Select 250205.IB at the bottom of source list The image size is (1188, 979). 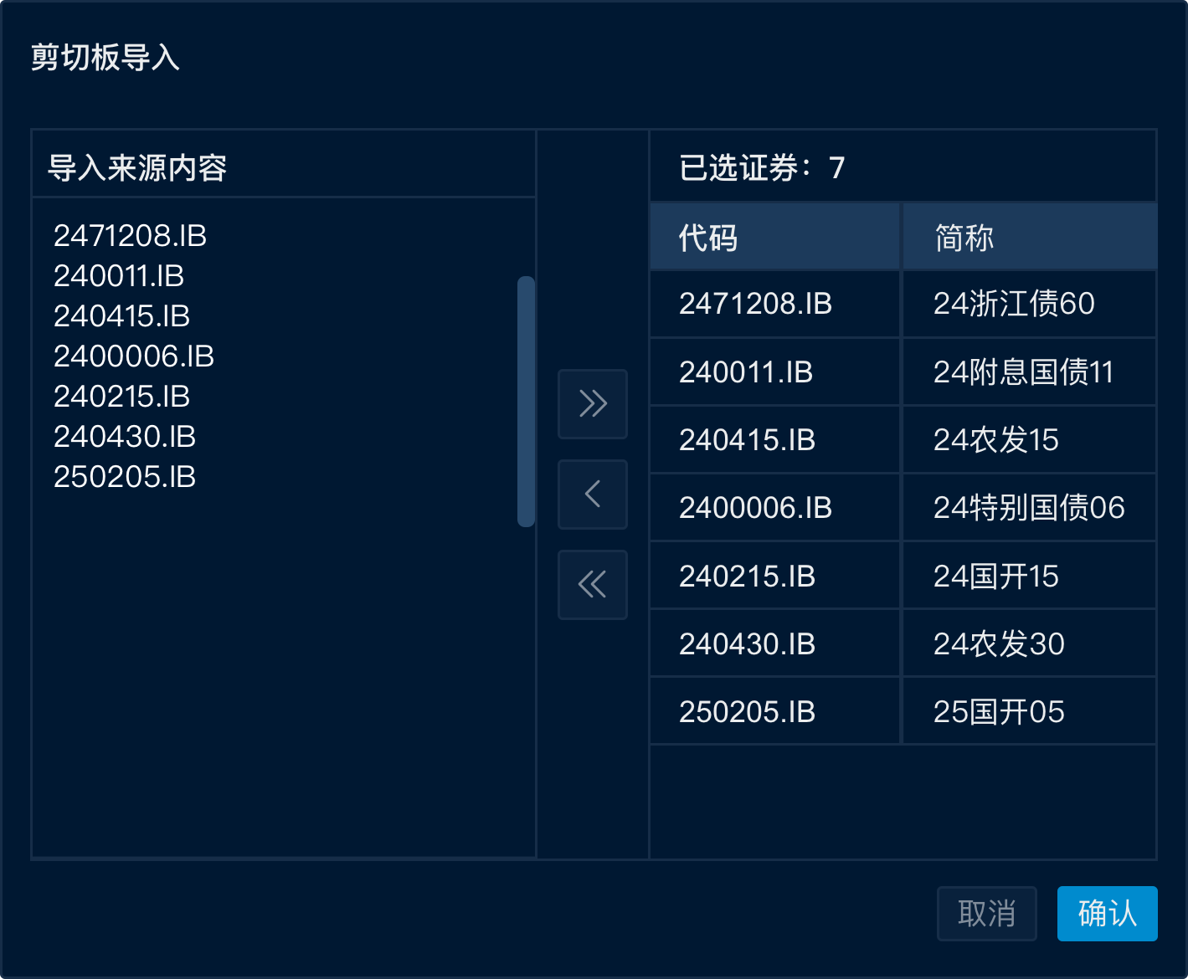coord(124,477)
